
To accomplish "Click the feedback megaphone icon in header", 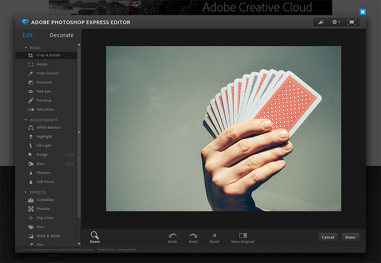I will 321,22.
